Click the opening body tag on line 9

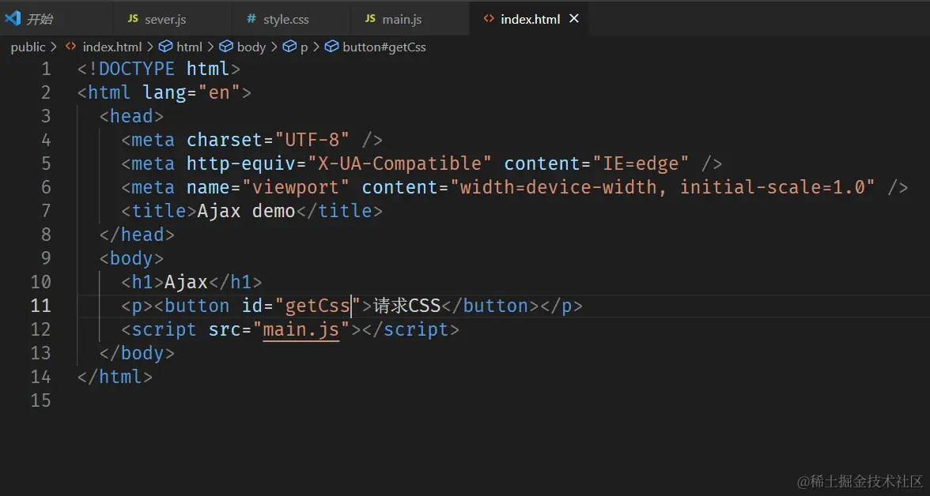131,258
